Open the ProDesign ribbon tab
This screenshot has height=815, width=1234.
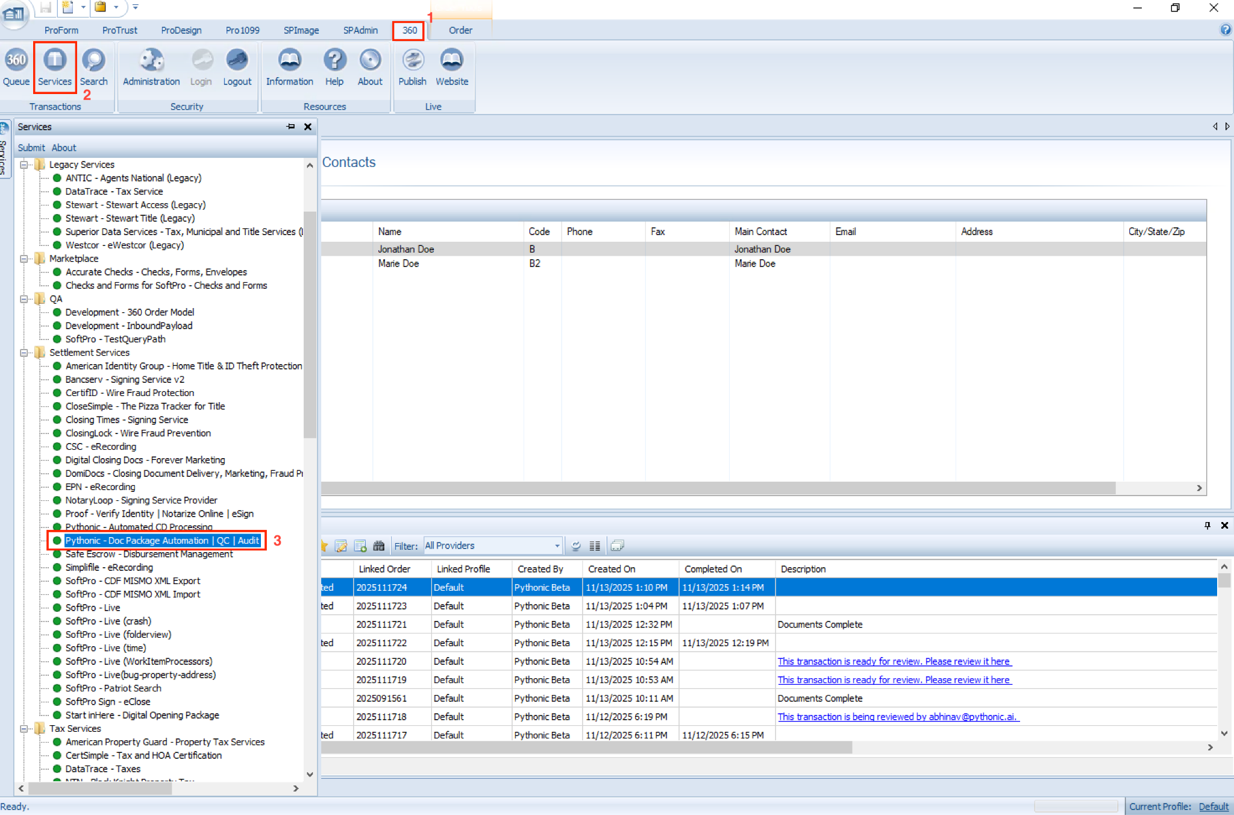181,30
